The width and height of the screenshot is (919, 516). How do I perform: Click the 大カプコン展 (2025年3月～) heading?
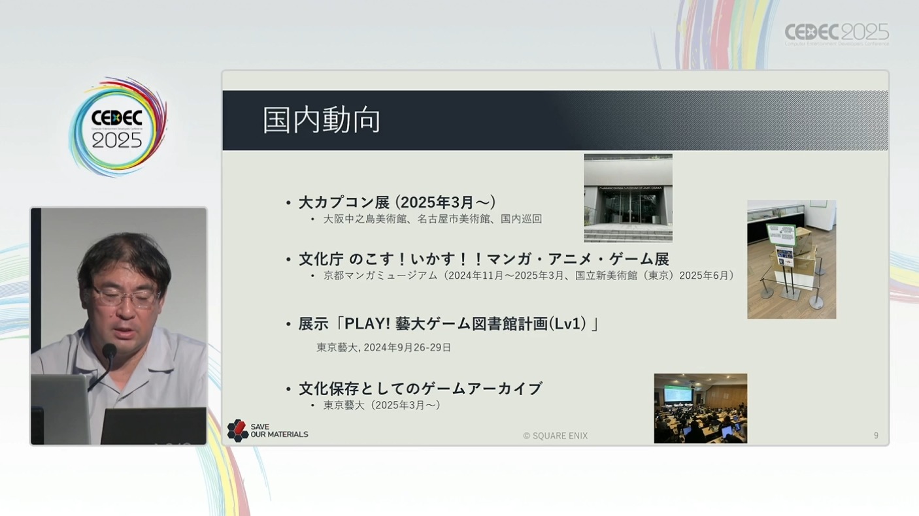(397, 202)
